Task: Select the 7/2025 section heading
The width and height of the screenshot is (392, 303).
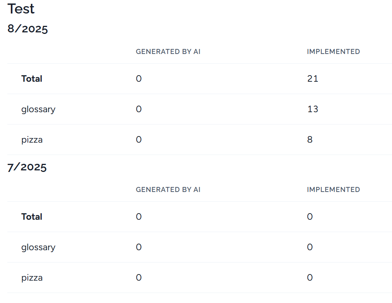Action: click(x=27, y=167)
